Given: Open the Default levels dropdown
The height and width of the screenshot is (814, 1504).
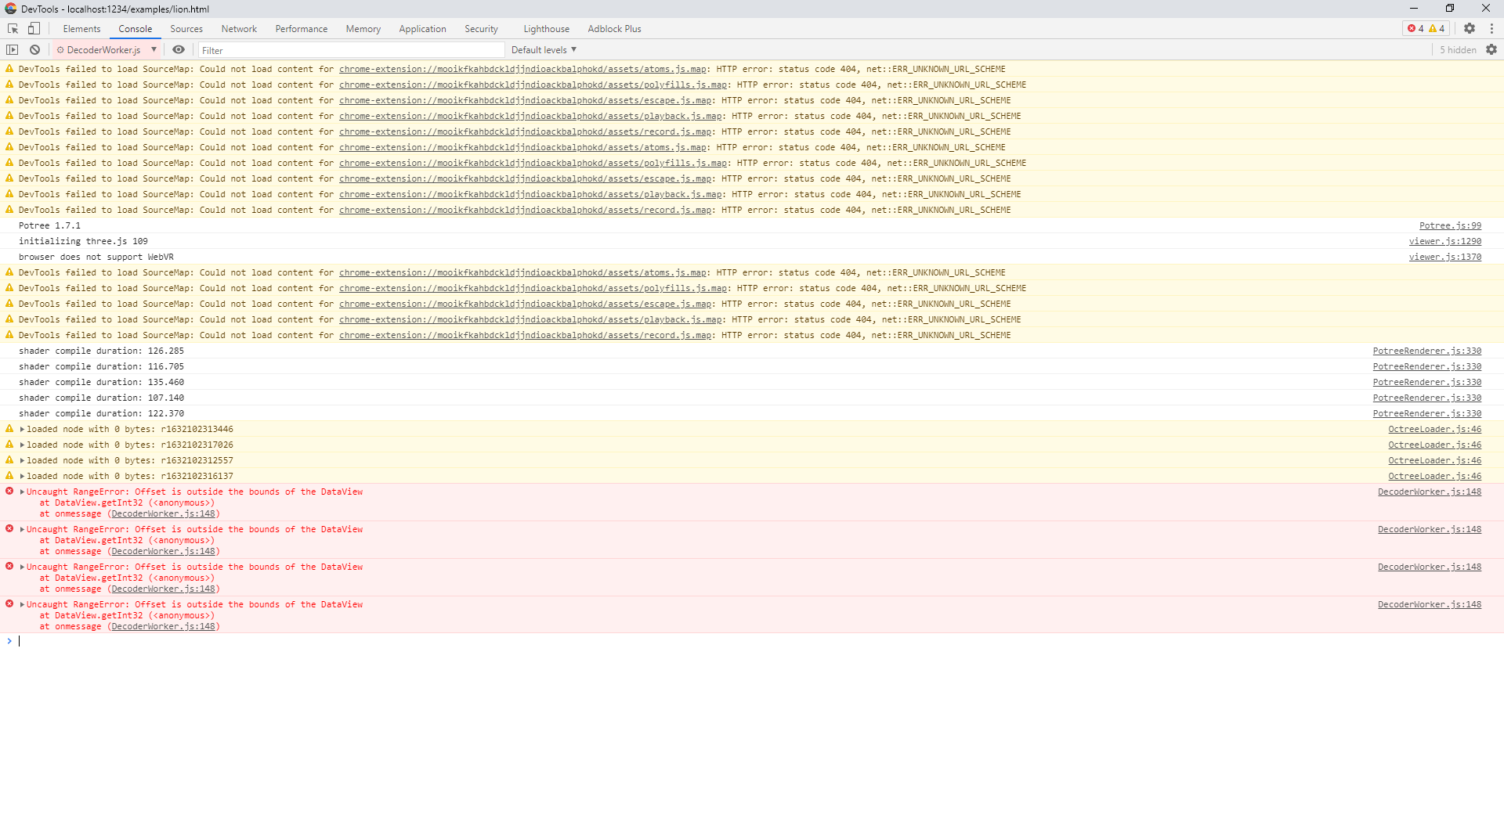Looking at the screenshot, I should pos(544,49).
